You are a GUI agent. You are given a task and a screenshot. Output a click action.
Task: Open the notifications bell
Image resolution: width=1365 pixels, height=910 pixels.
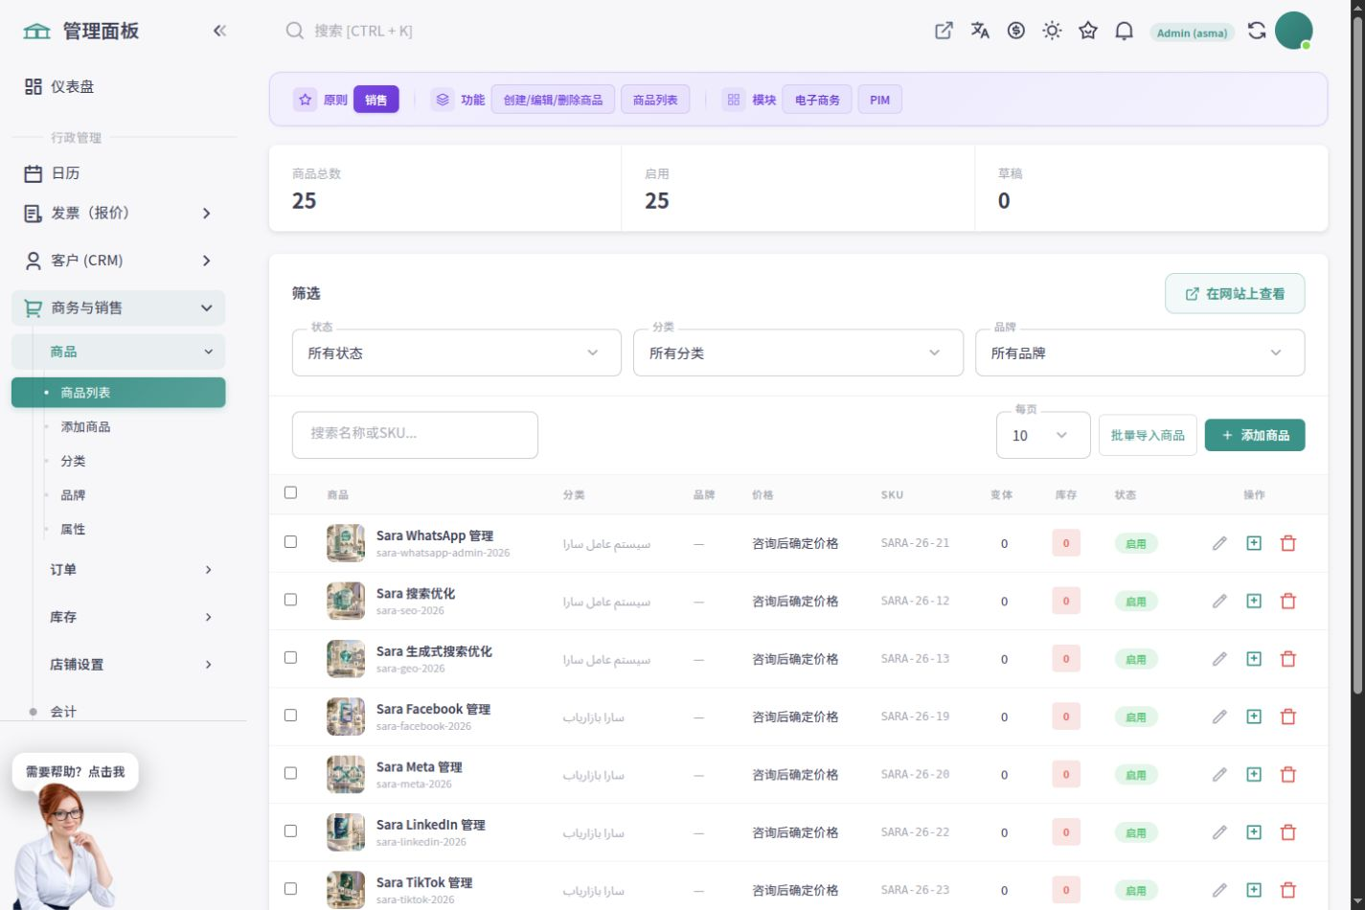coord(1124,31)
